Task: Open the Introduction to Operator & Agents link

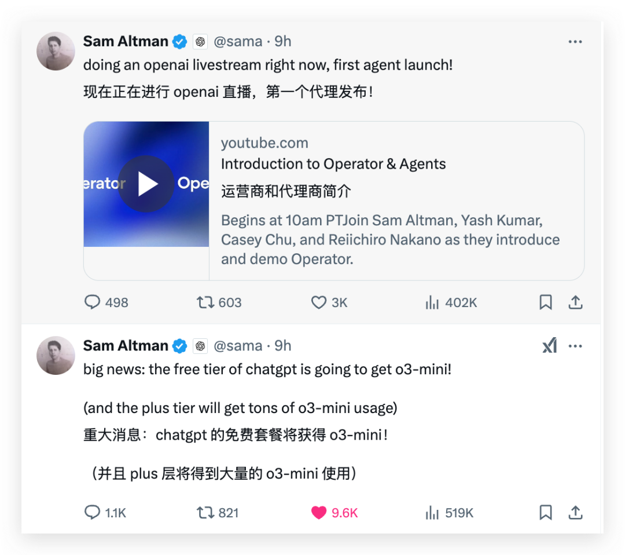Action: pyautogui.click(x=333, y=164)
